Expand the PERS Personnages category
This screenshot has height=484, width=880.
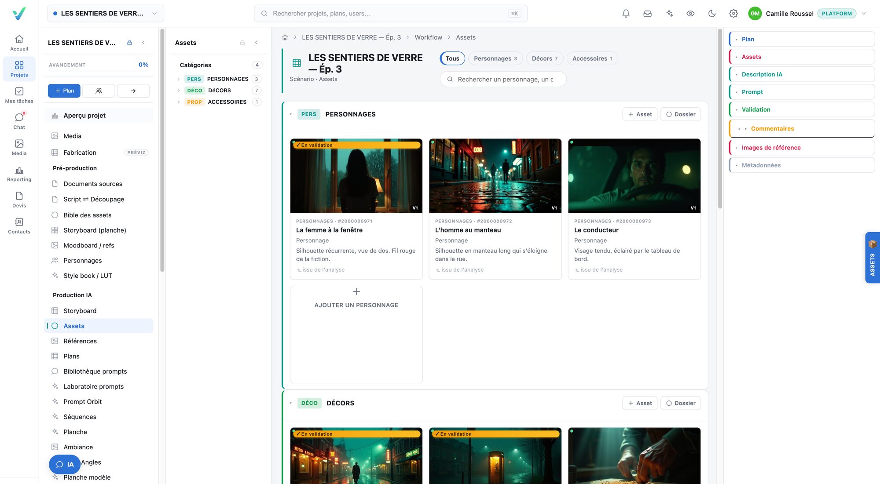point(179,79)
